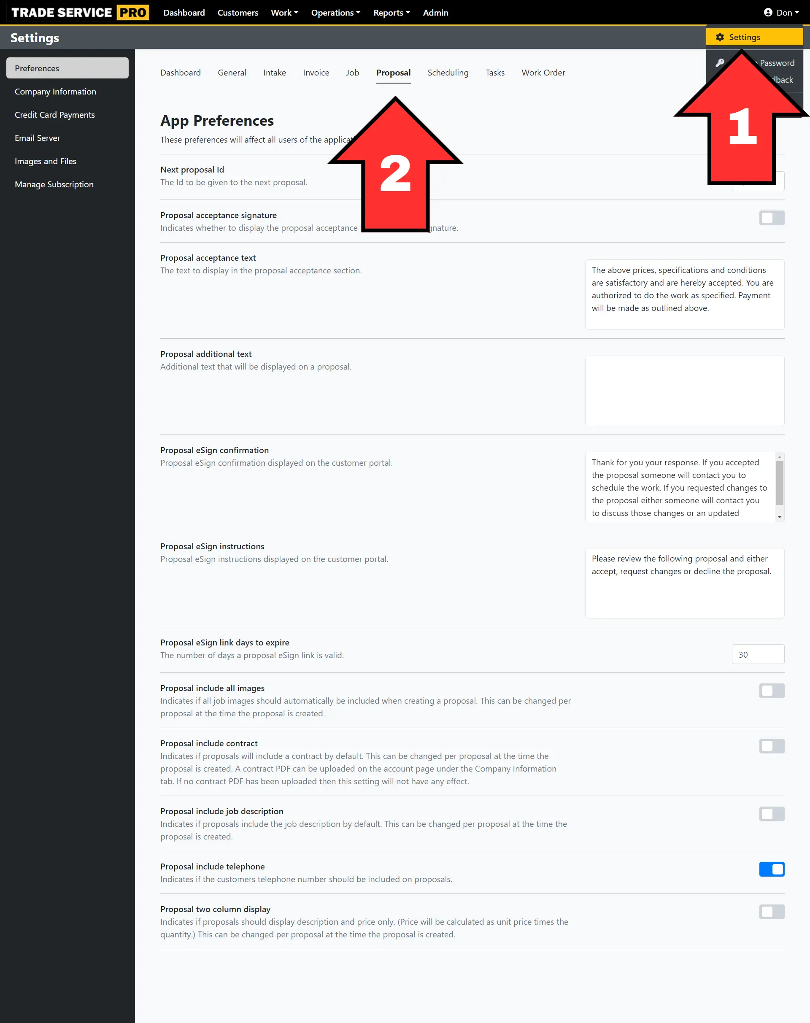Screen dimensions: 810x1023
Task: Expand the Operations dropdown menu
Action: [335, 13]
